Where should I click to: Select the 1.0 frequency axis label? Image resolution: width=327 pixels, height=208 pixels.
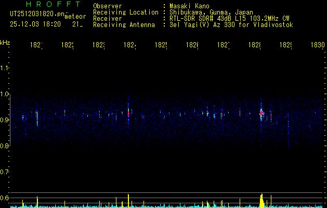tap(5, 94)
